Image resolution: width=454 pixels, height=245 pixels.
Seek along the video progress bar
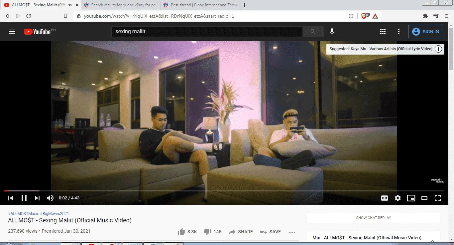(x=224, y=191)
